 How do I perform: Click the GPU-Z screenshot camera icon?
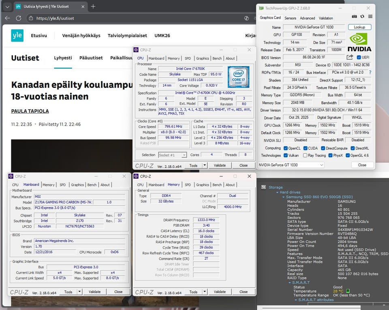[355, 16]
